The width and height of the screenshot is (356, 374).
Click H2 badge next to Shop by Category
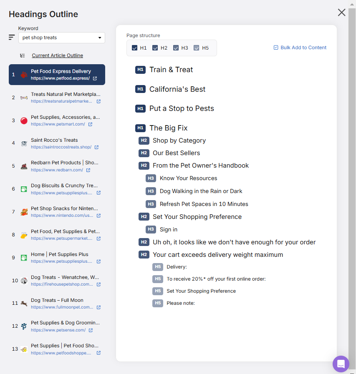point(144,141)
